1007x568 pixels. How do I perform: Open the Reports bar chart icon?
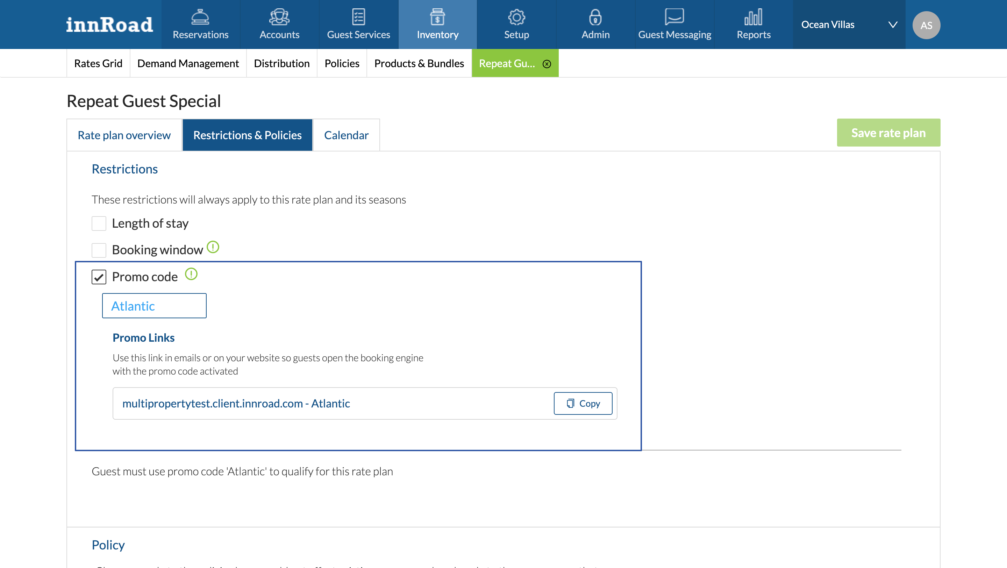tap(753, 17)
